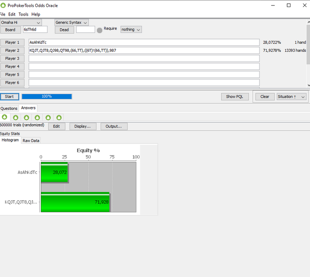Click the Player 2 button
This screenshot has height=277, width=310.
coord(12,50)
